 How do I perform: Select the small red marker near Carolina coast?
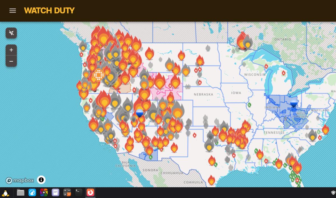(x=320, y=137)
